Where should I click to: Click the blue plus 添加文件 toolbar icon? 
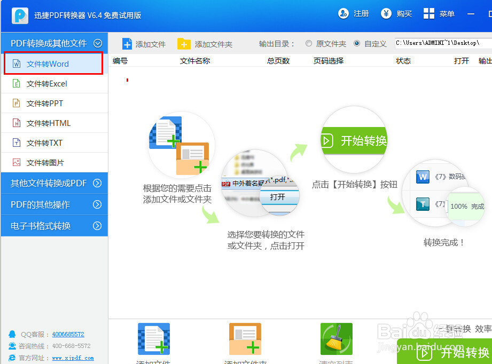[x=127, y=44]
